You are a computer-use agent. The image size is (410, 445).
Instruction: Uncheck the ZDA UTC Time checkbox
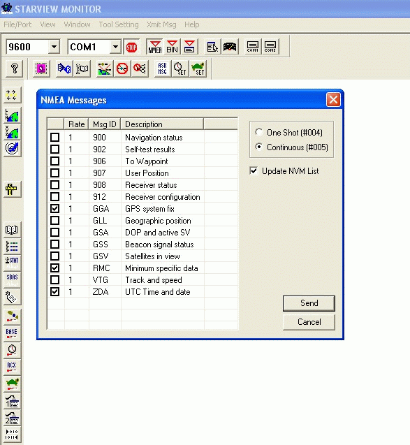tap(54, 292)
